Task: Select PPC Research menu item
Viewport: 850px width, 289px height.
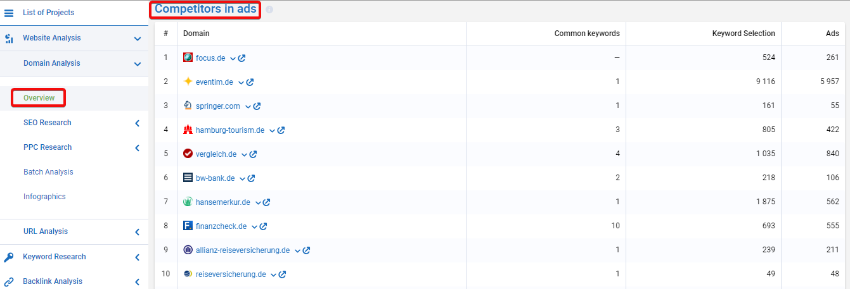Action: pos(48,147)
